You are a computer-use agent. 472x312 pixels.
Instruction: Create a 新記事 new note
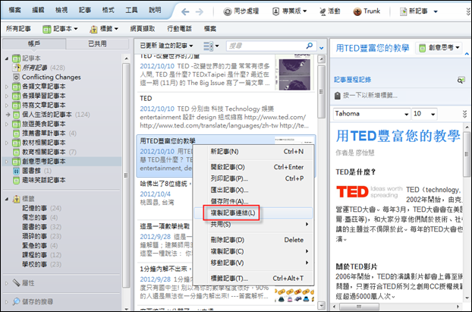pos(414,11)
